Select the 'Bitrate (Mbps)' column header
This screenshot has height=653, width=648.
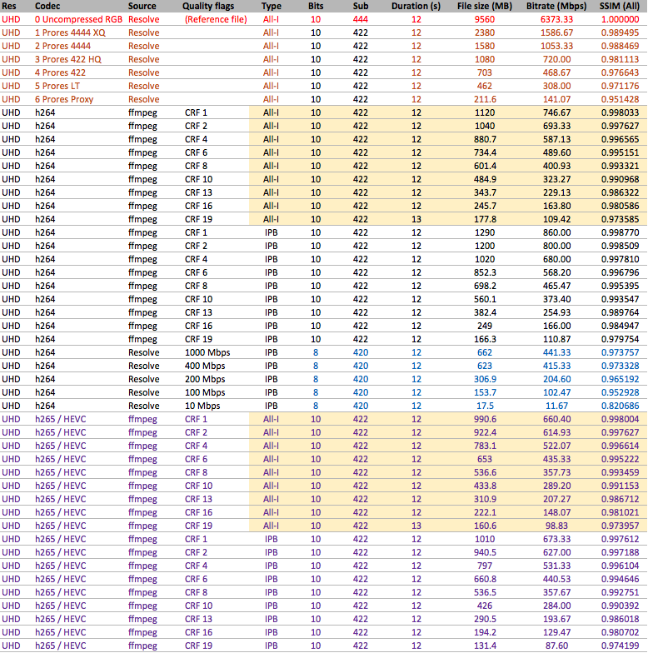[x=556, y=7]
